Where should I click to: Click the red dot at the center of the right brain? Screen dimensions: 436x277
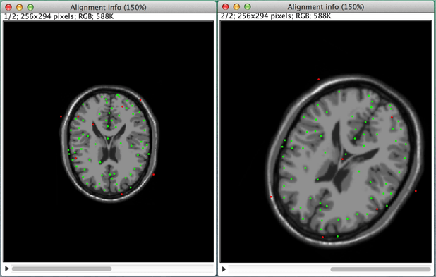[343, 159]
